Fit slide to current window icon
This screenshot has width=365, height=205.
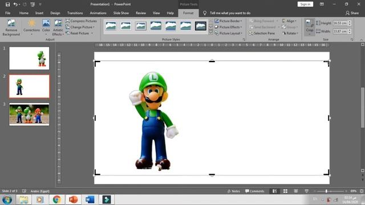point(362,191)
